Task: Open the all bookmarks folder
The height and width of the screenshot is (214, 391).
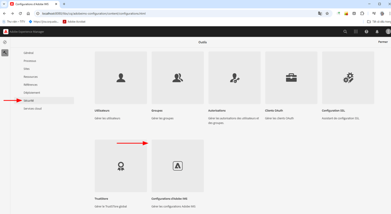Action: tap(379, 22)
